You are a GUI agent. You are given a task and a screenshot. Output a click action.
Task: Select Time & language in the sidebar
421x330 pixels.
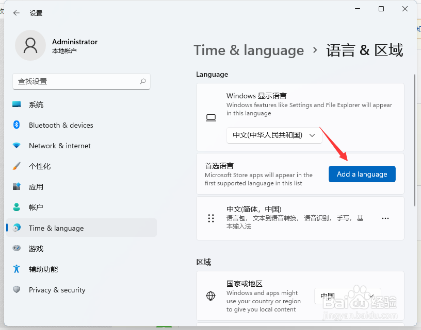(x=82, y=228)
